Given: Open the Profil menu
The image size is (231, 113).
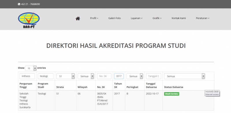Looking at the screenshot, I should tap(94, 18).
